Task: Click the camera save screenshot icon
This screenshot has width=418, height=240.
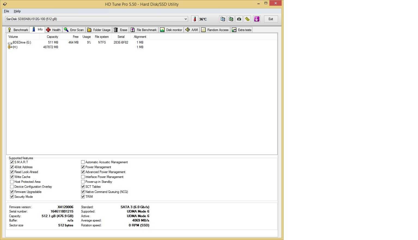Action: 239,19
